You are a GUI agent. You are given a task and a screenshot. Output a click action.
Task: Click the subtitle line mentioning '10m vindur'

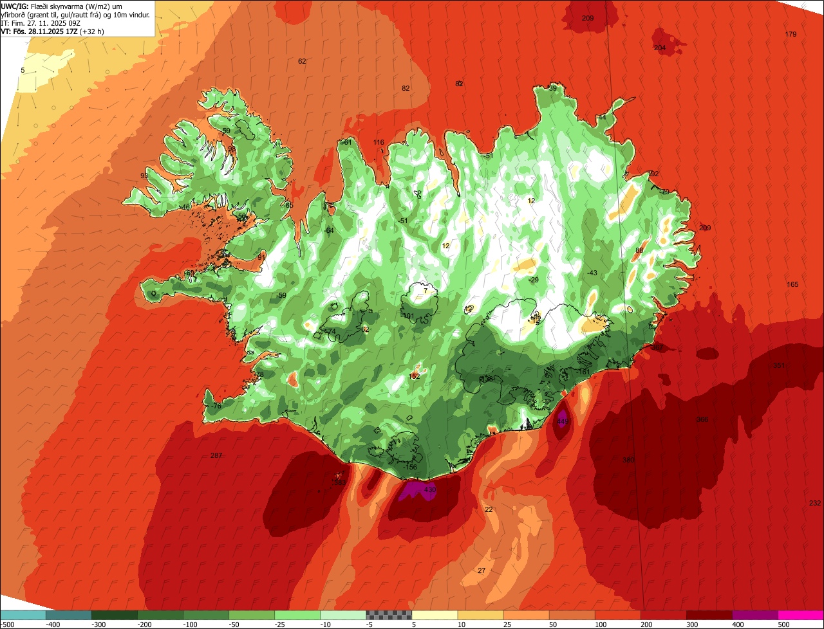click(x=76, y=15)
